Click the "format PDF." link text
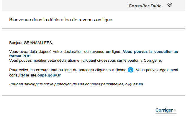Image resolution: width=190 pixels, height=132 pixels. (20, 56)
